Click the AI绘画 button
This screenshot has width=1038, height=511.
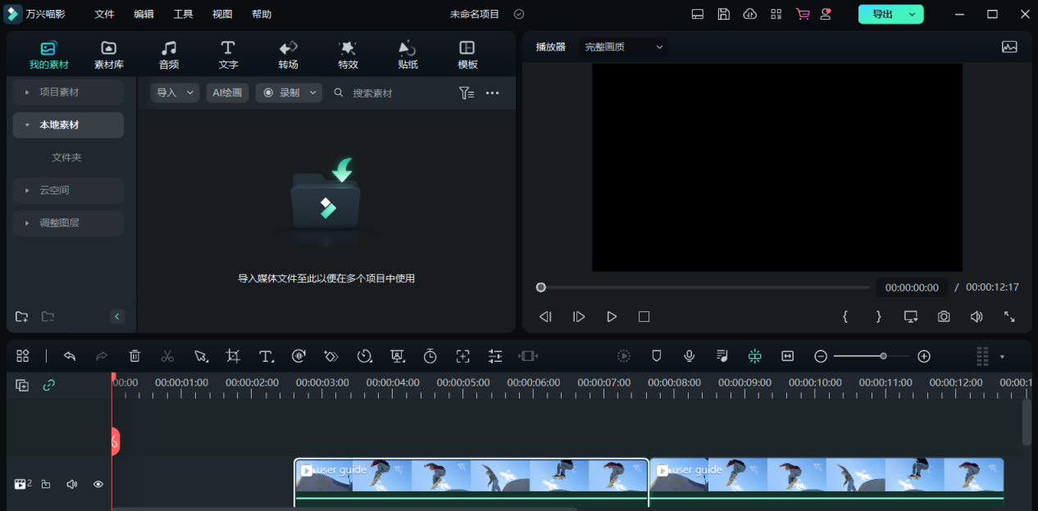227,93
